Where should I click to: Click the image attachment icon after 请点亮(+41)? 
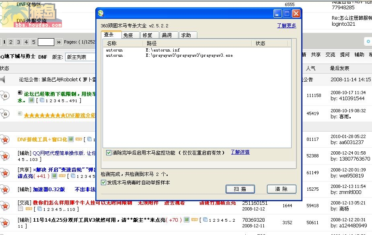click(54, 176)
